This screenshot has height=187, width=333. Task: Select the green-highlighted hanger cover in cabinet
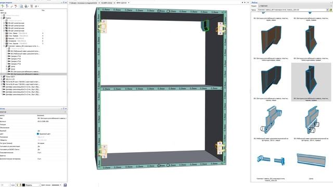tap(205, 25)
